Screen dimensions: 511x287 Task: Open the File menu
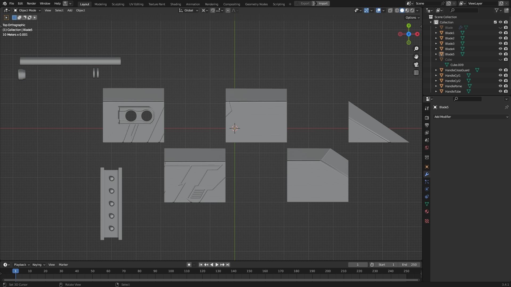[x=12, y=3]
